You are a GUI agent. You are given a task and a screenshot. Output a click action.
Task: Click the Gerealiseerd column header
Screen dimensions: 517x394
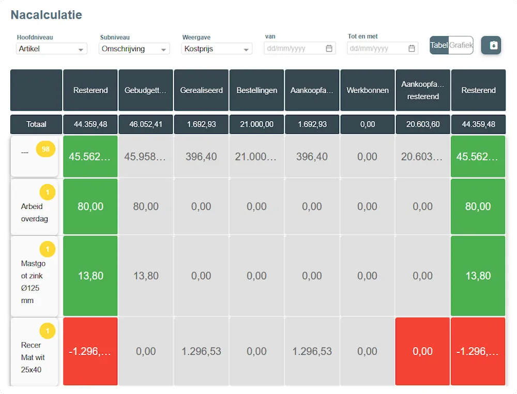point(202,90)
